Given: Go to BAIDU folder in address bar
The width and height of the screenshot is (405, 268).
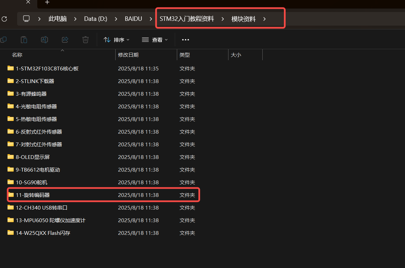Looking at the screenshot, I should click(x=133, y=19).
